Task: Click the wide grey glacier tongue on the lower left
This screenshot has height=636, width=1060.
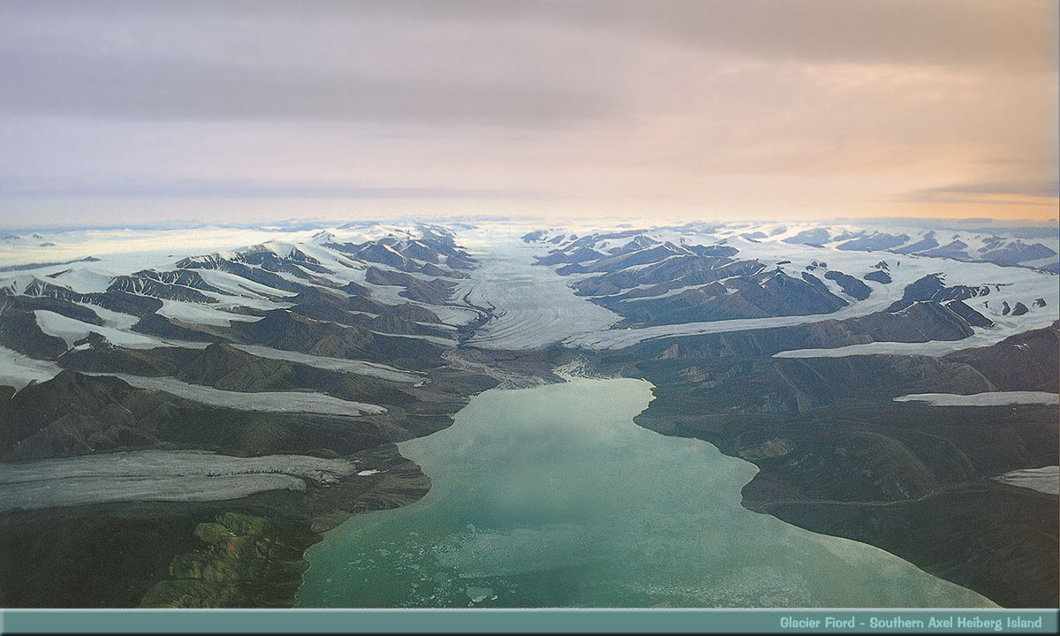Action: pyautogui.click(x=150, y=477)
